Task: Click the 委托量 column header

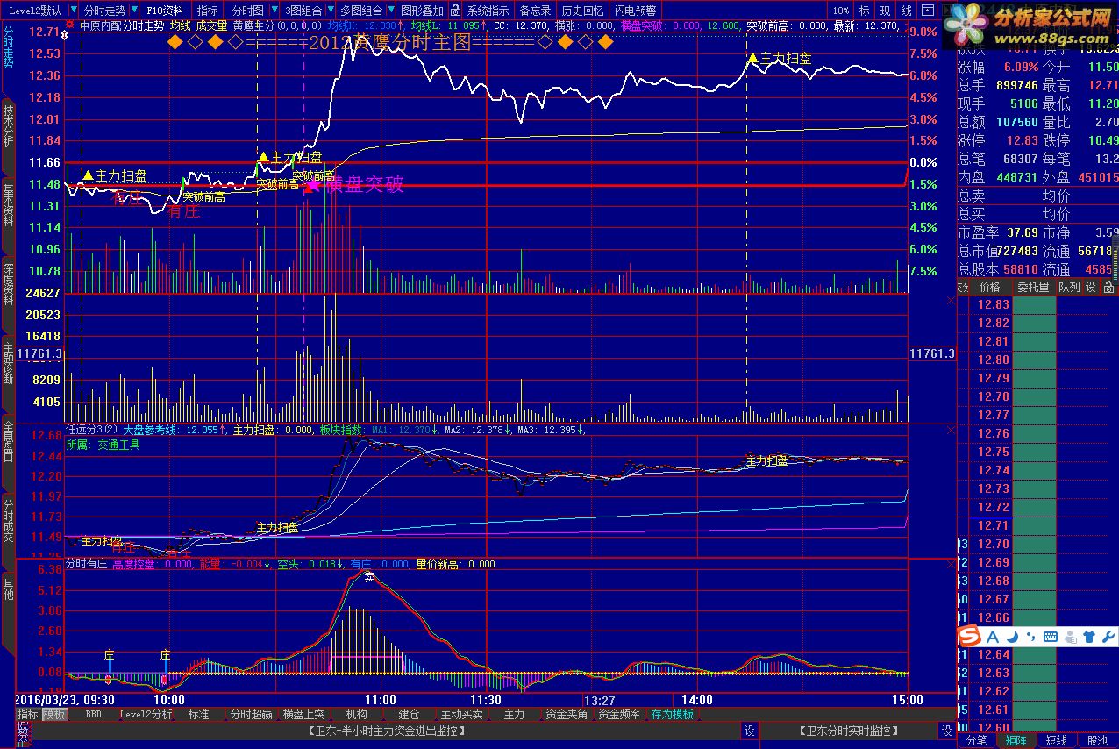Action: [1033, 287]
